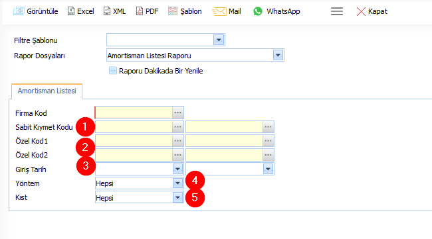This screenshot has height=239, width=432.
Task: Send report with Mail icon
Action: [219, 11]
